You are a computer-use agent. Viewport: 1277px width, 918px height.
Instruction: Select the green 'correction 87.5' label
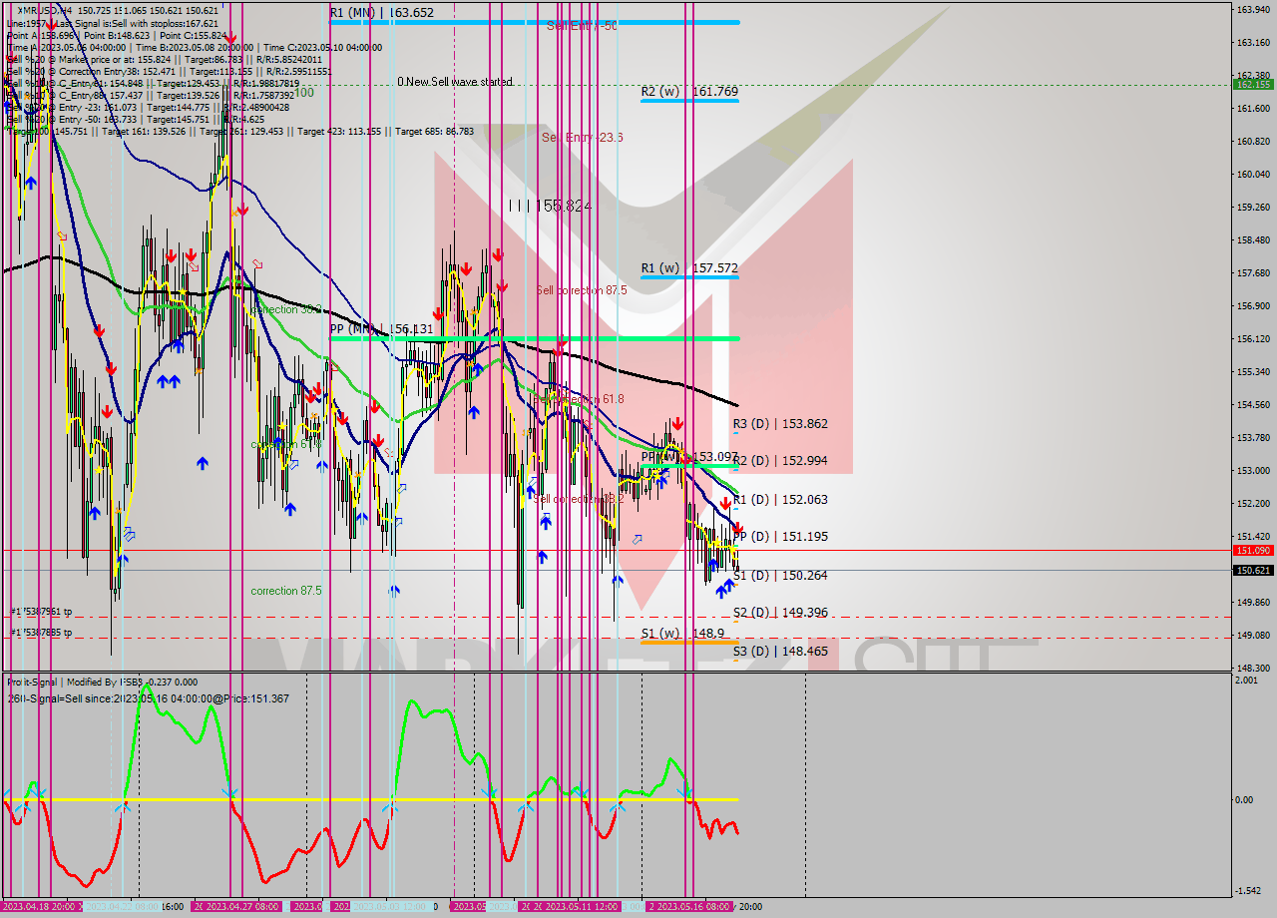[286, 591]
